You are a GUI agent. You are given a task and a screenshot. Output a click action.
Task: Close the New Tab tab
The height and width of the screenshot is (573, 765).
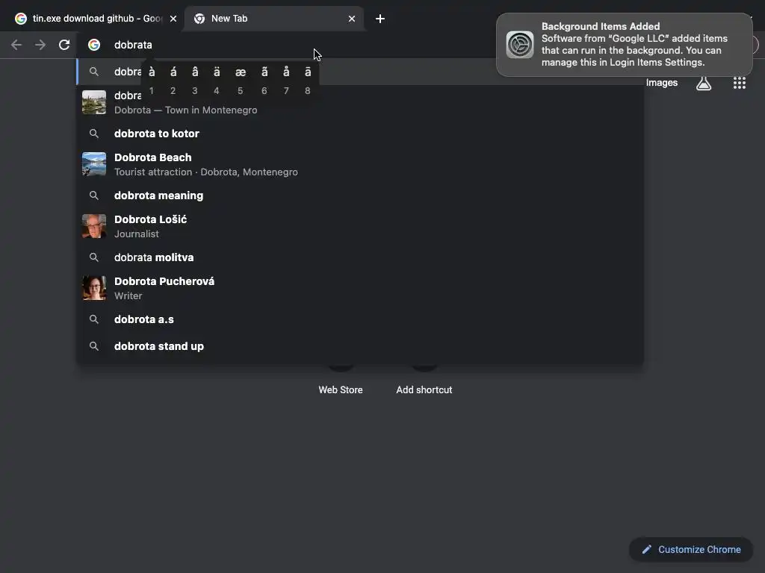tap(352, 19)
